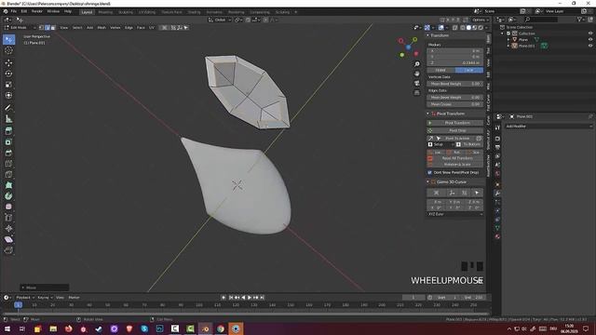
Task: Select the Select Box tool in the toolbar
Action: (8, 40)
